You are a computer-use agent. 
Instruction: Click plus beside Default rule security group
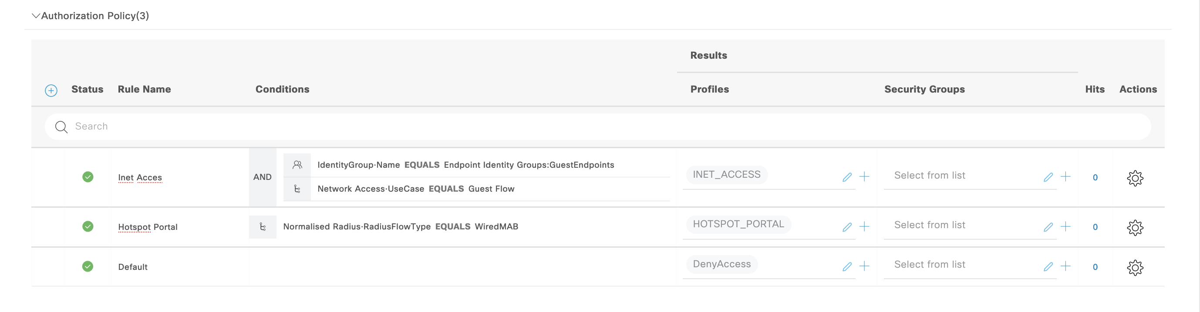tap(1065, 266)
